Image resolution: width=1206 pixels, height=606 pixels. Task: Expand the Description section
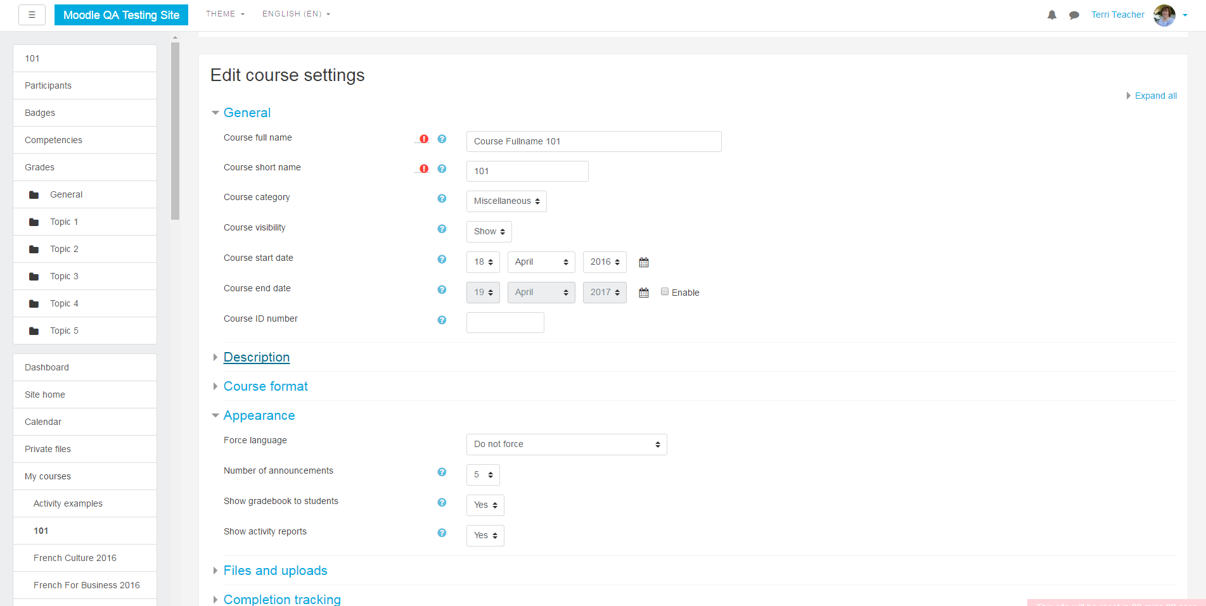256,357
